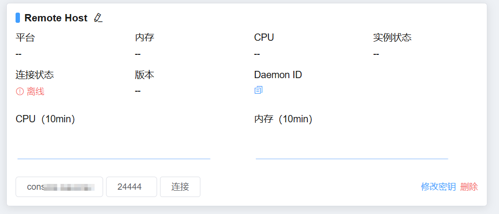Click the 版本 label
This screenshot has width=499, height=214.
144,75
